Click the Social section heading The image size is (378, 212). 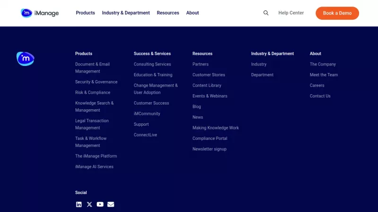click(81, 193)
